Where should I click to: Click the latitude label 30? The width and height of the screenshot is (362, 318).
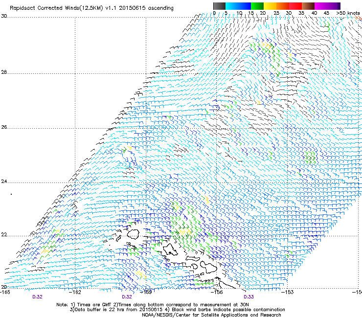pyautogui.click(x=4, y=16)
